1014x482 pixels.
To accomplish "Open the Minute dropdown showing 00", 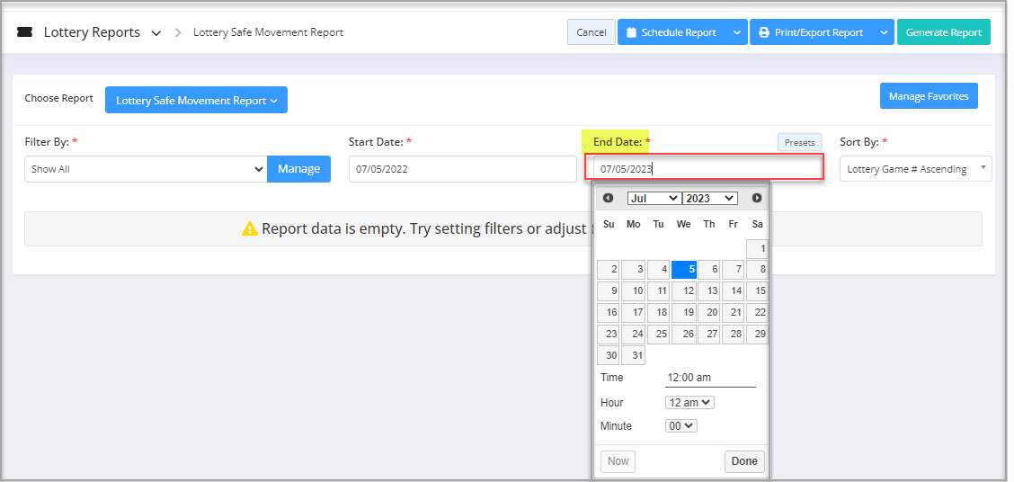I will click(680, 426).
